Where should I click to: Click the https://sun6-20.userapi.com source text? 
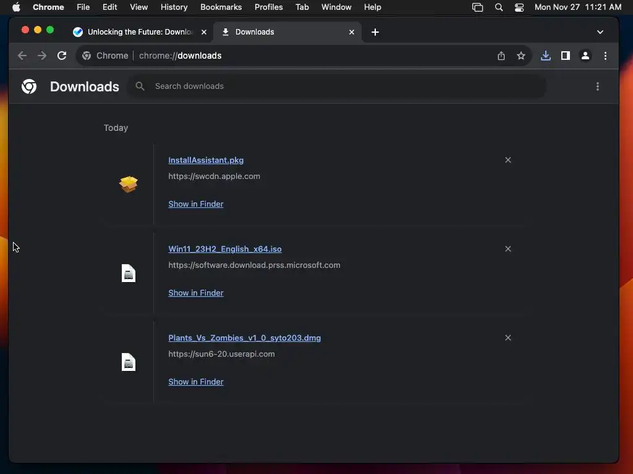click(x=222, y=354)
